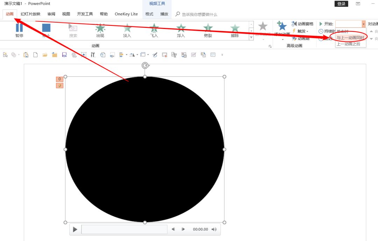The width and height of the screenshot is (378, 241).
Task: Click the greyed 搜索 (Seek) animation icon
Action: pos(73,30)
